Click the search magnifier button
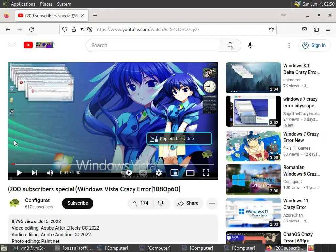Screen dimensions: 336x252 (x=231, y=45)
